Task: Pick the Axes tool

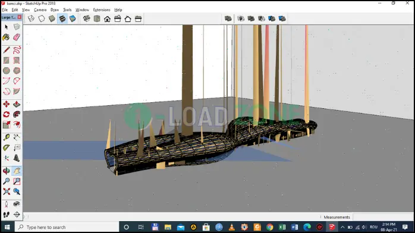Action: point(7,158)
